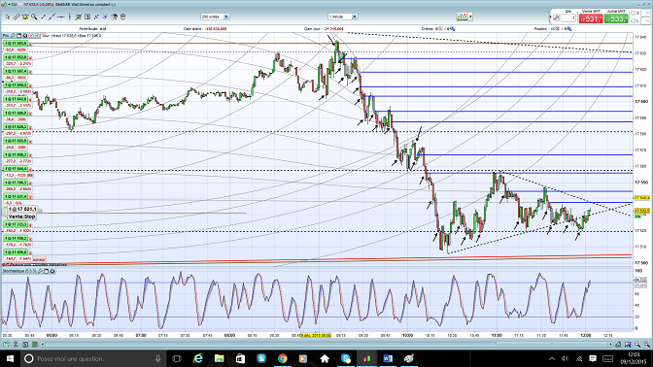Viewport: 653px width, 367px height.
Task: Click the trash can delete-objects icon
Action: click(x=122, y=17)
